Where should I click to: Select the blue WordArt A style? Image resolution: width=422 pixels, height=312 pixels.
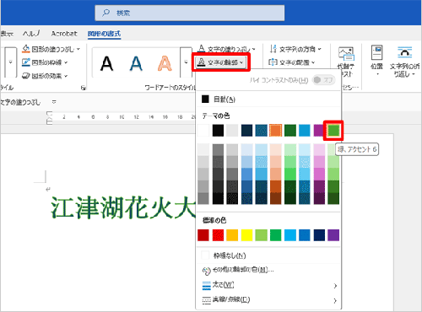[136, 63]
